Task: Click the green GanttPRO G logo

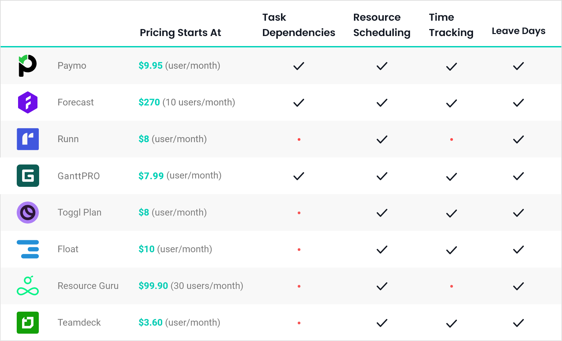Action: tap(28, 176)
